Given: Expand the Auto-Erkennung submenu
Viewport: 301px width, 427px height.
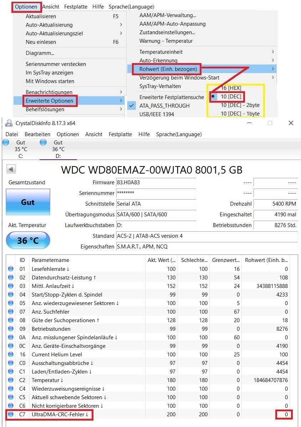Looking at the screenshot, I should [x=273, y=60].
